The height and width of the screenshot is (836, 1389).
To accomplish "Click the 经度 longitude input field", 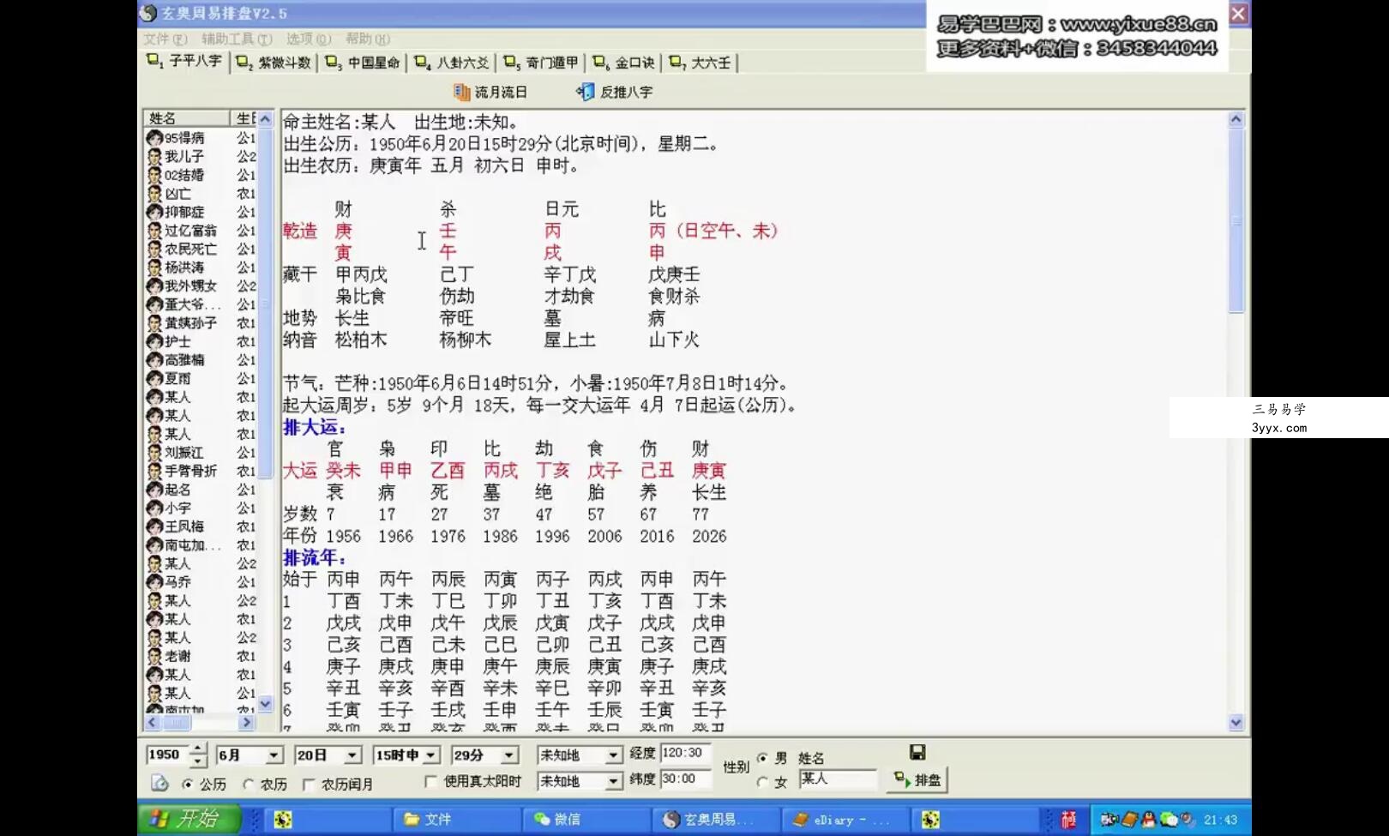I will point(685,753).
